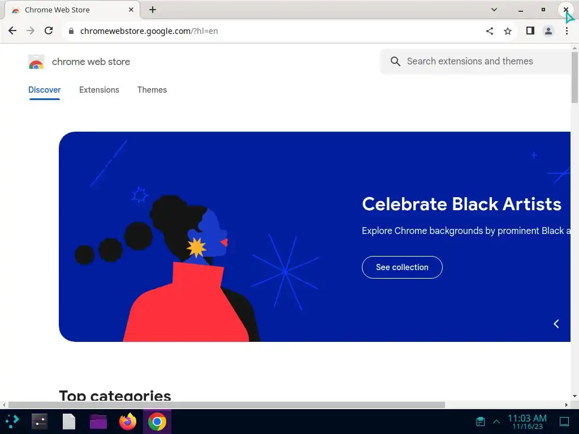
Task: Reload the Chrome Web Store page
Action: [x=49, y=31]
